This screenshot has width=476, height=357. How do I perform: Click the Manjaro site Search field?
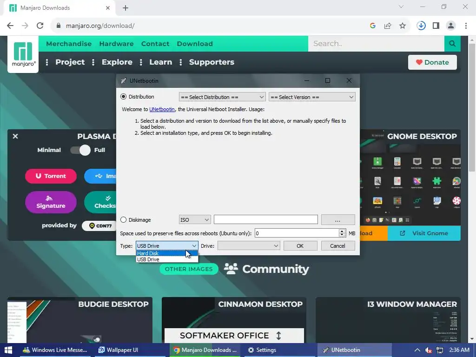click(x=376, y=44)
